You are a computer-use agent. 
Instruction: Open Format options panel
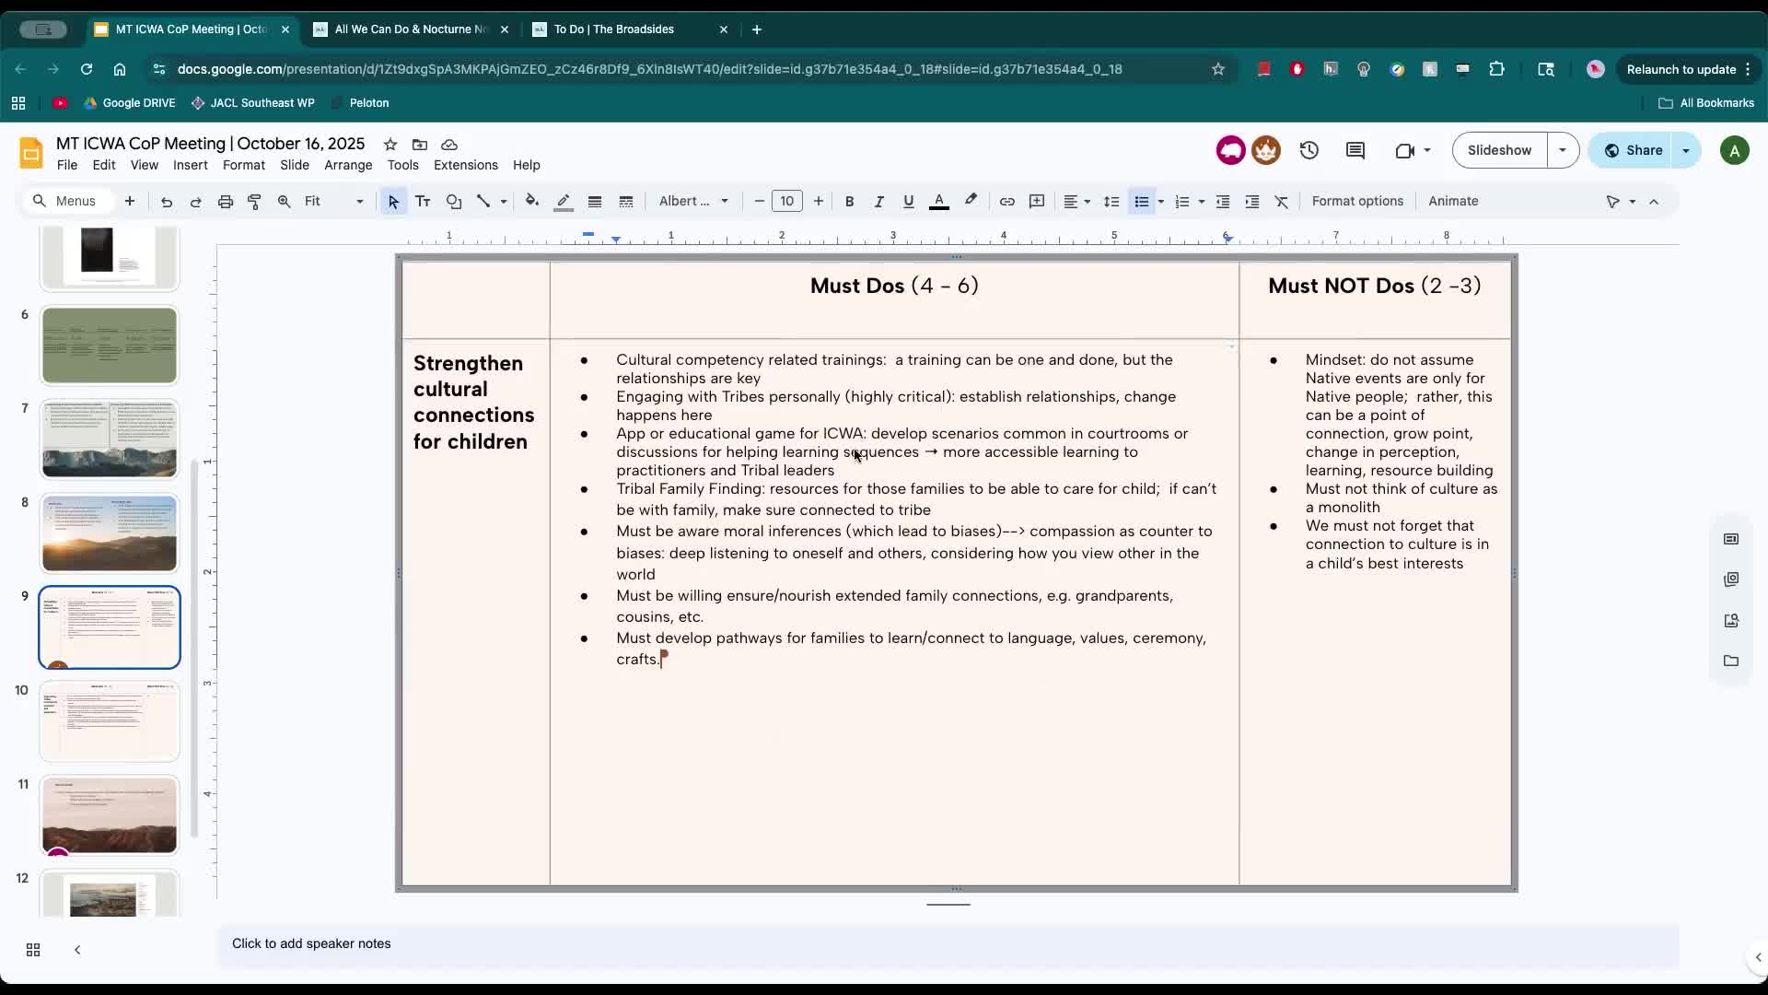1357,201
